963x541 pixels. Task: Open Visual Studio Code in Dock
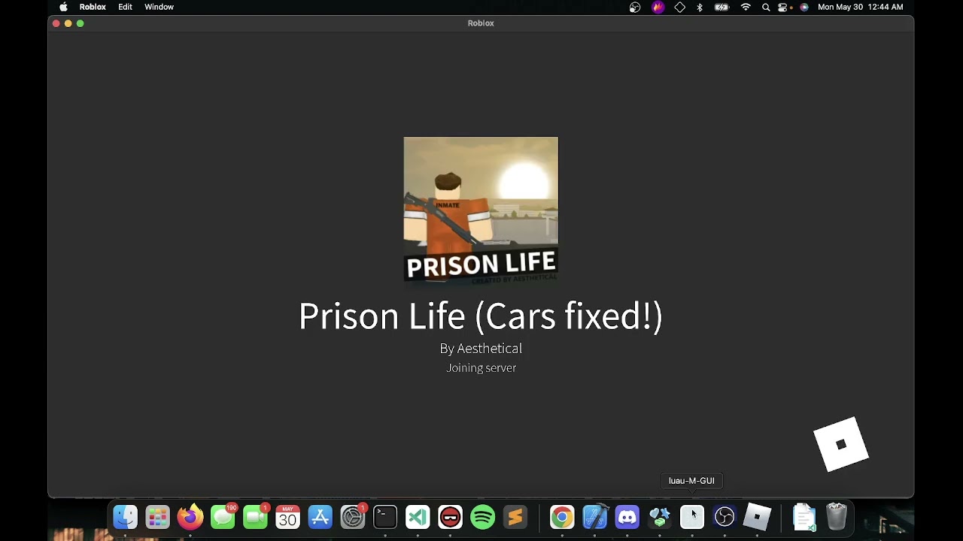coord(418,517)
